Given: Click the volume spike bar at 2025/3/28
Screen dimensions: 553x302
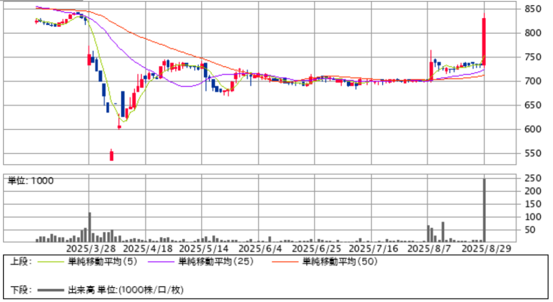Looking at the screenshot, I should (89, 227).
